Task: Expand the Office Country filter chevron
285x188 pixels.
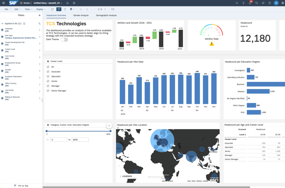Action: click(40, 84)
